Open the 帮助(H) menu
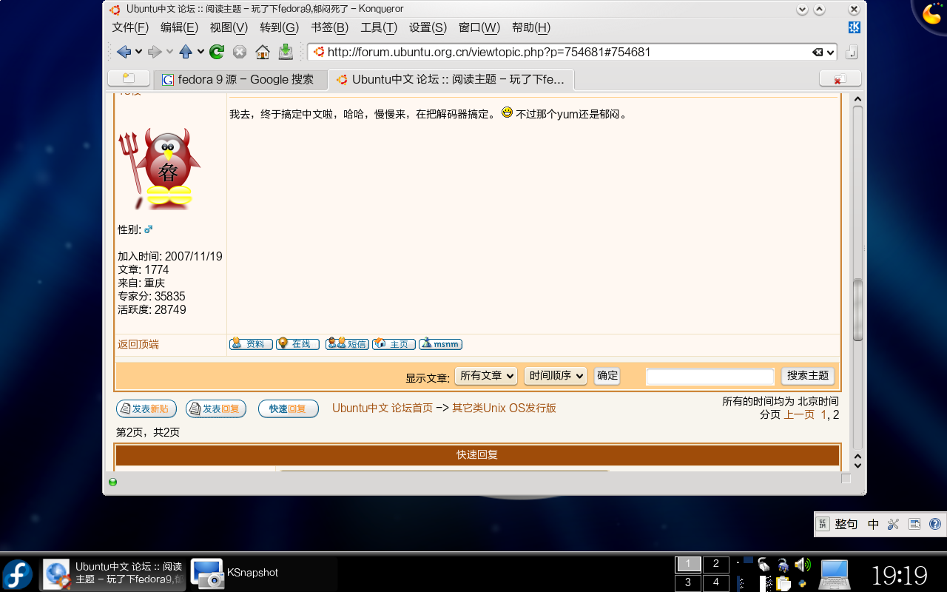947x592 pixels. click(530, 27)
